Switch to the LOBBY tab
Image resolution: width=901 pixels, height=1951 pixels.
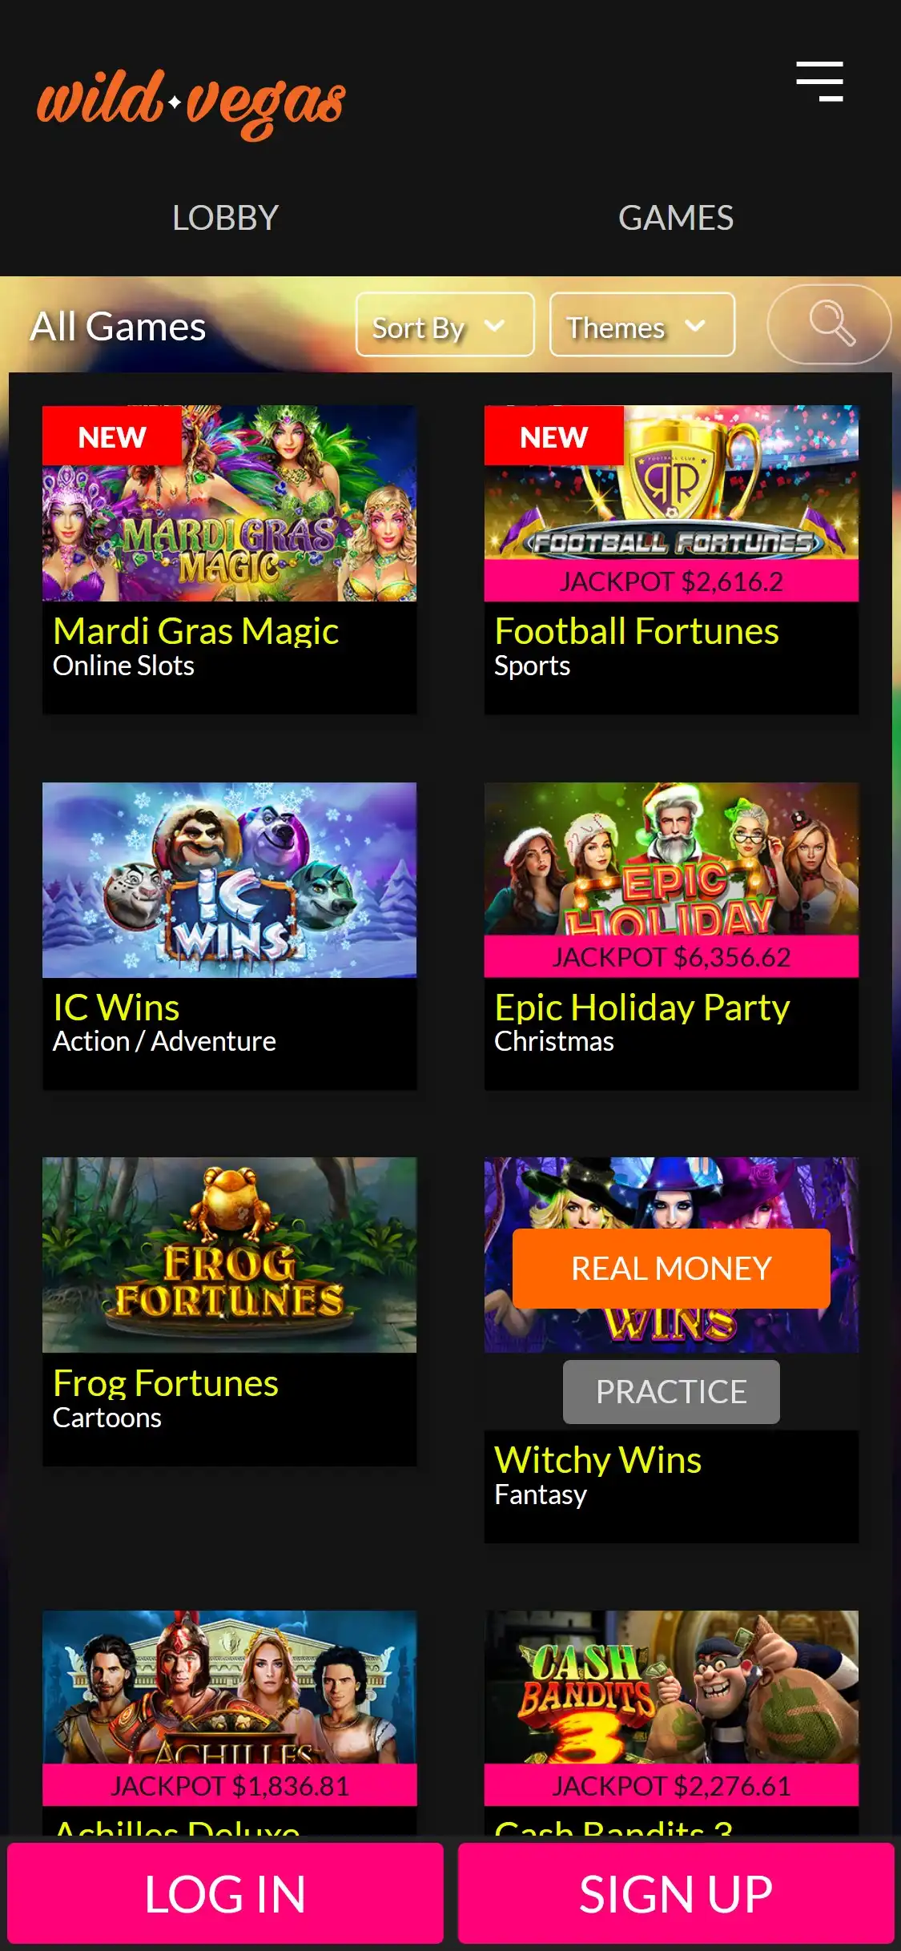point(225,218)
